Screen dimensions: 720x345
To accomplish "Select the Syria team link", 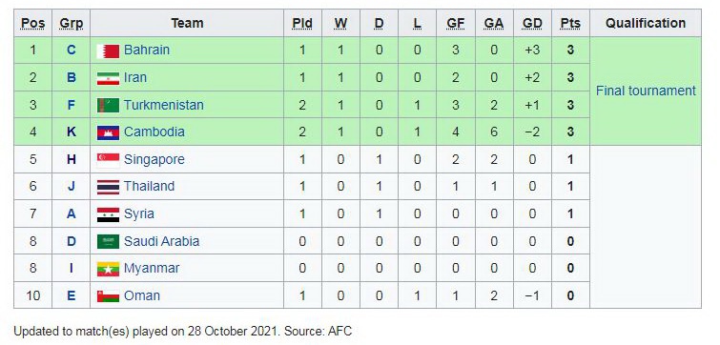I will 138,213.
